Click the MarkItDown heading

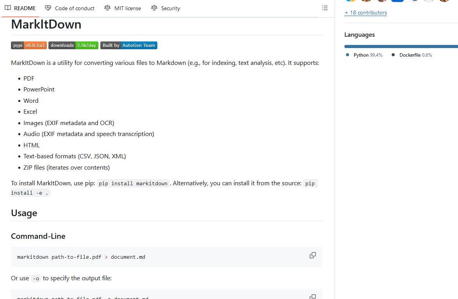tap(46, 24)
